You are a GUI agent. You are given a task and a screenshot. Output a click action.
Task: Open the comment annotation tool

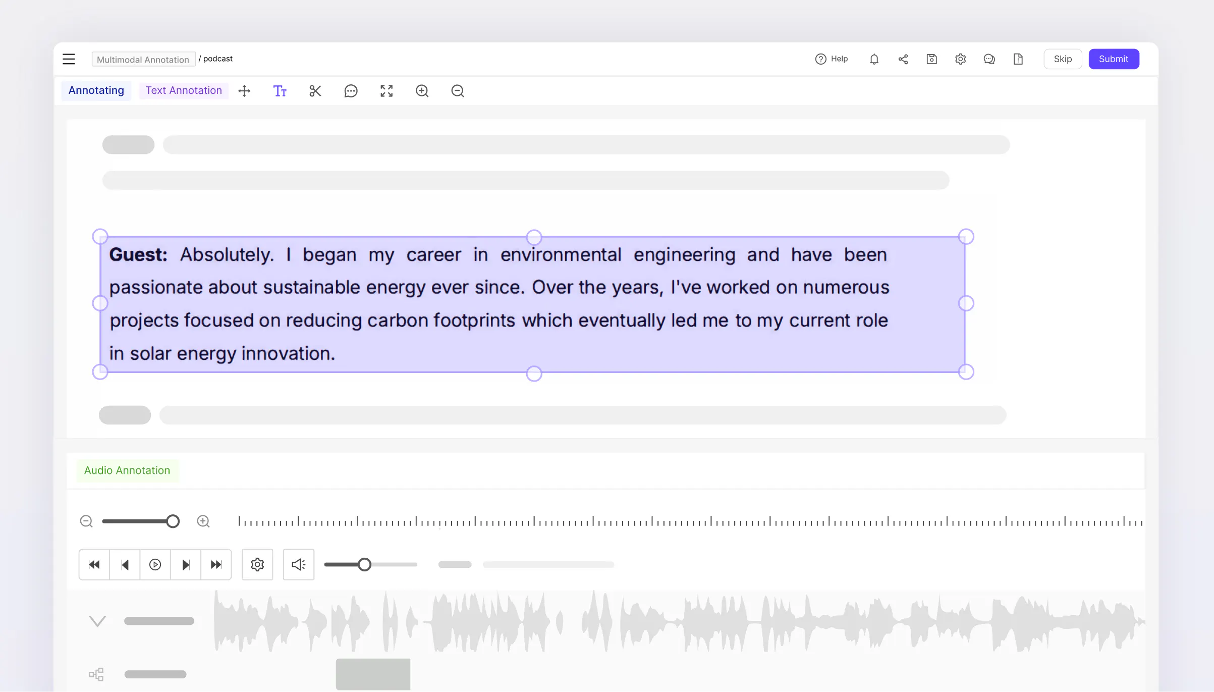pyautogui.click(x=351, y=91)
